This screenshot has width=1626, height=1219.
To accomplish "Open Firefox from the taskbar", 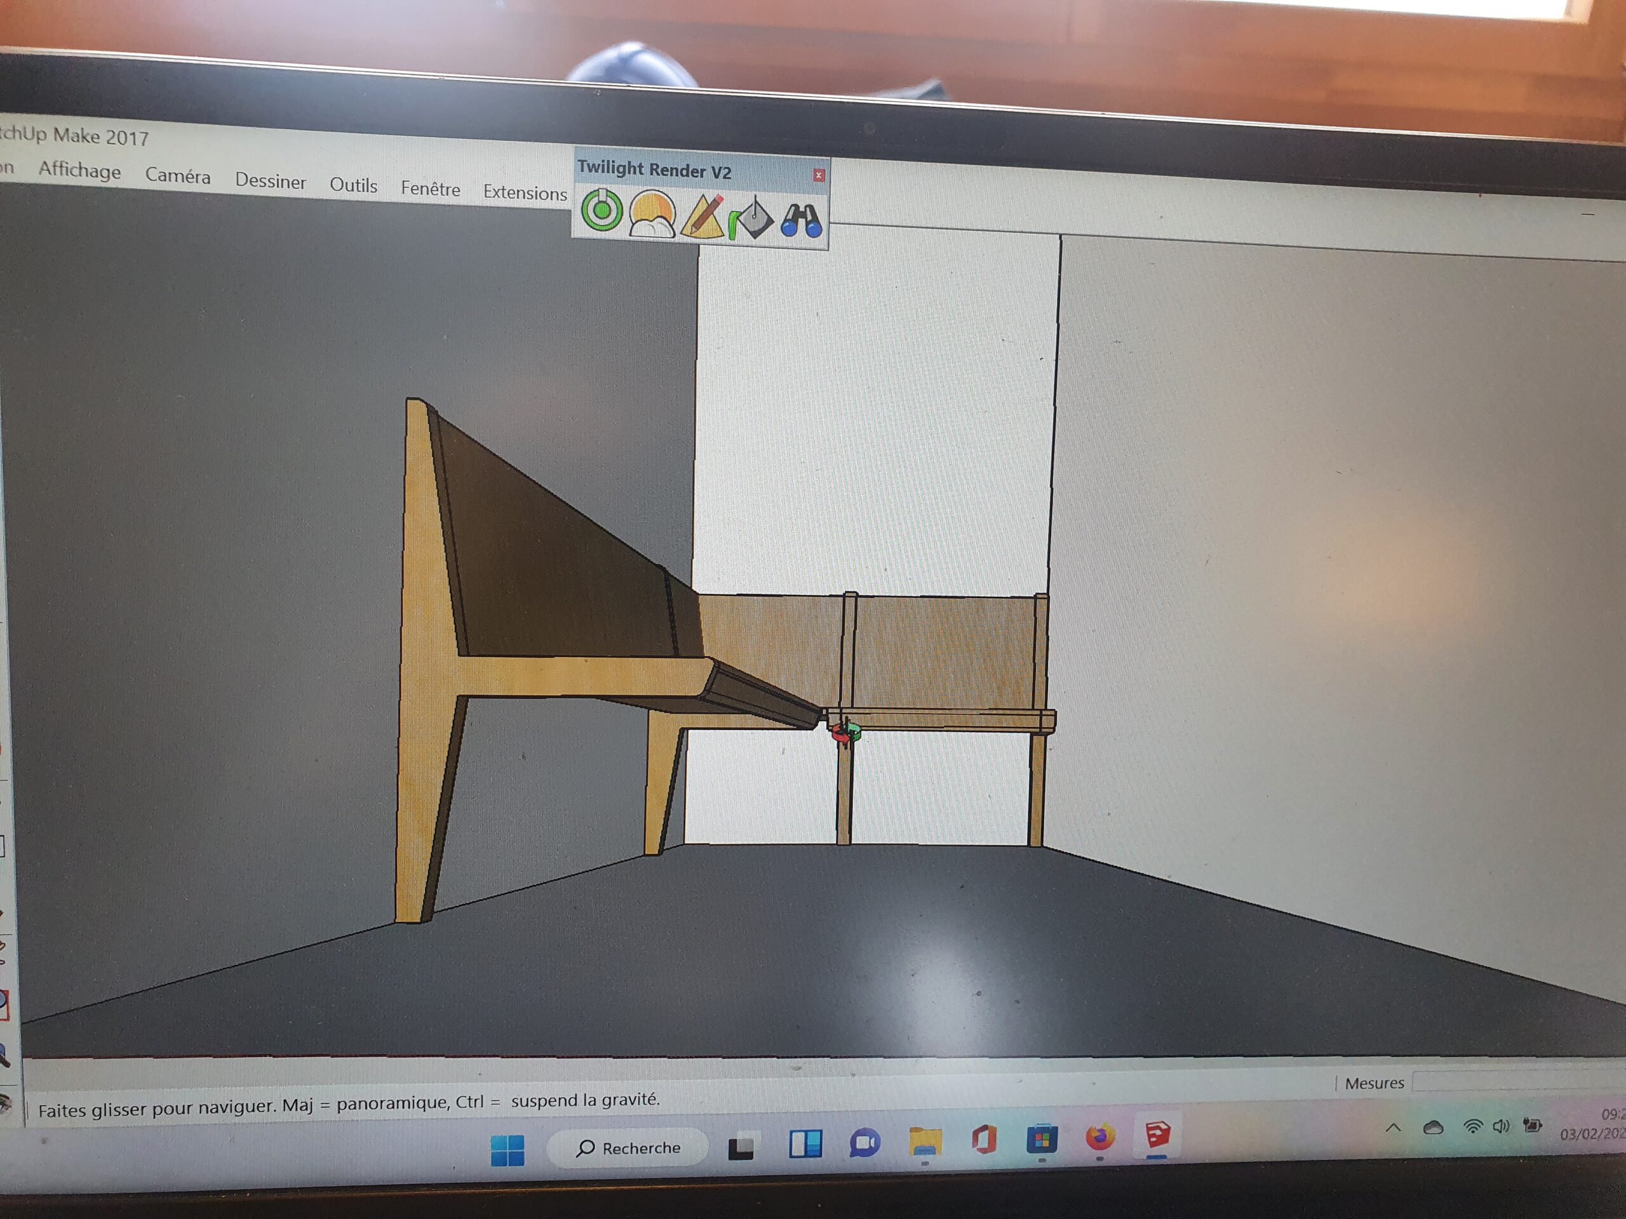I will (1099, 1138).
